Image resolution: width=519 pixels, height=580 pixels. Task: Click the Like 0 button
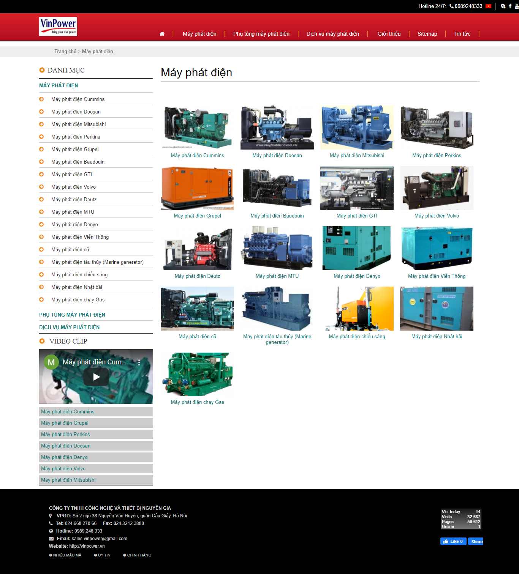point(453,541)
